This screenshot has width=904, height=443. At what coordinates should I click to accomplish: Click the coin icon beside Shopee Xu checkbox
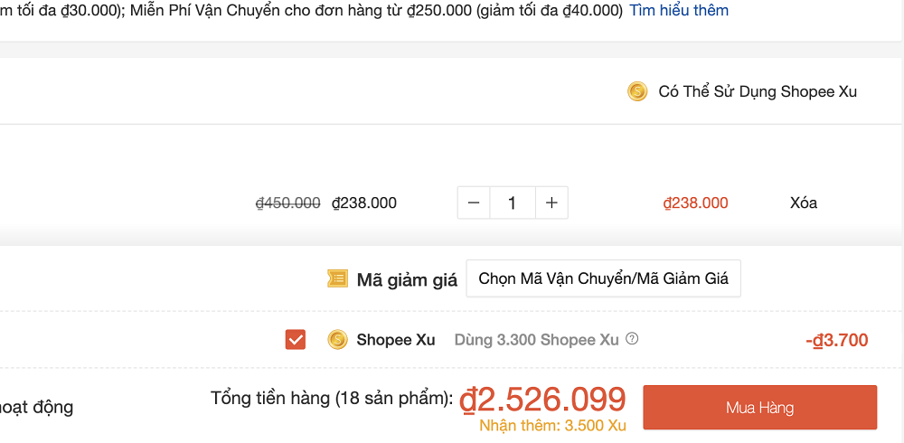337,340
